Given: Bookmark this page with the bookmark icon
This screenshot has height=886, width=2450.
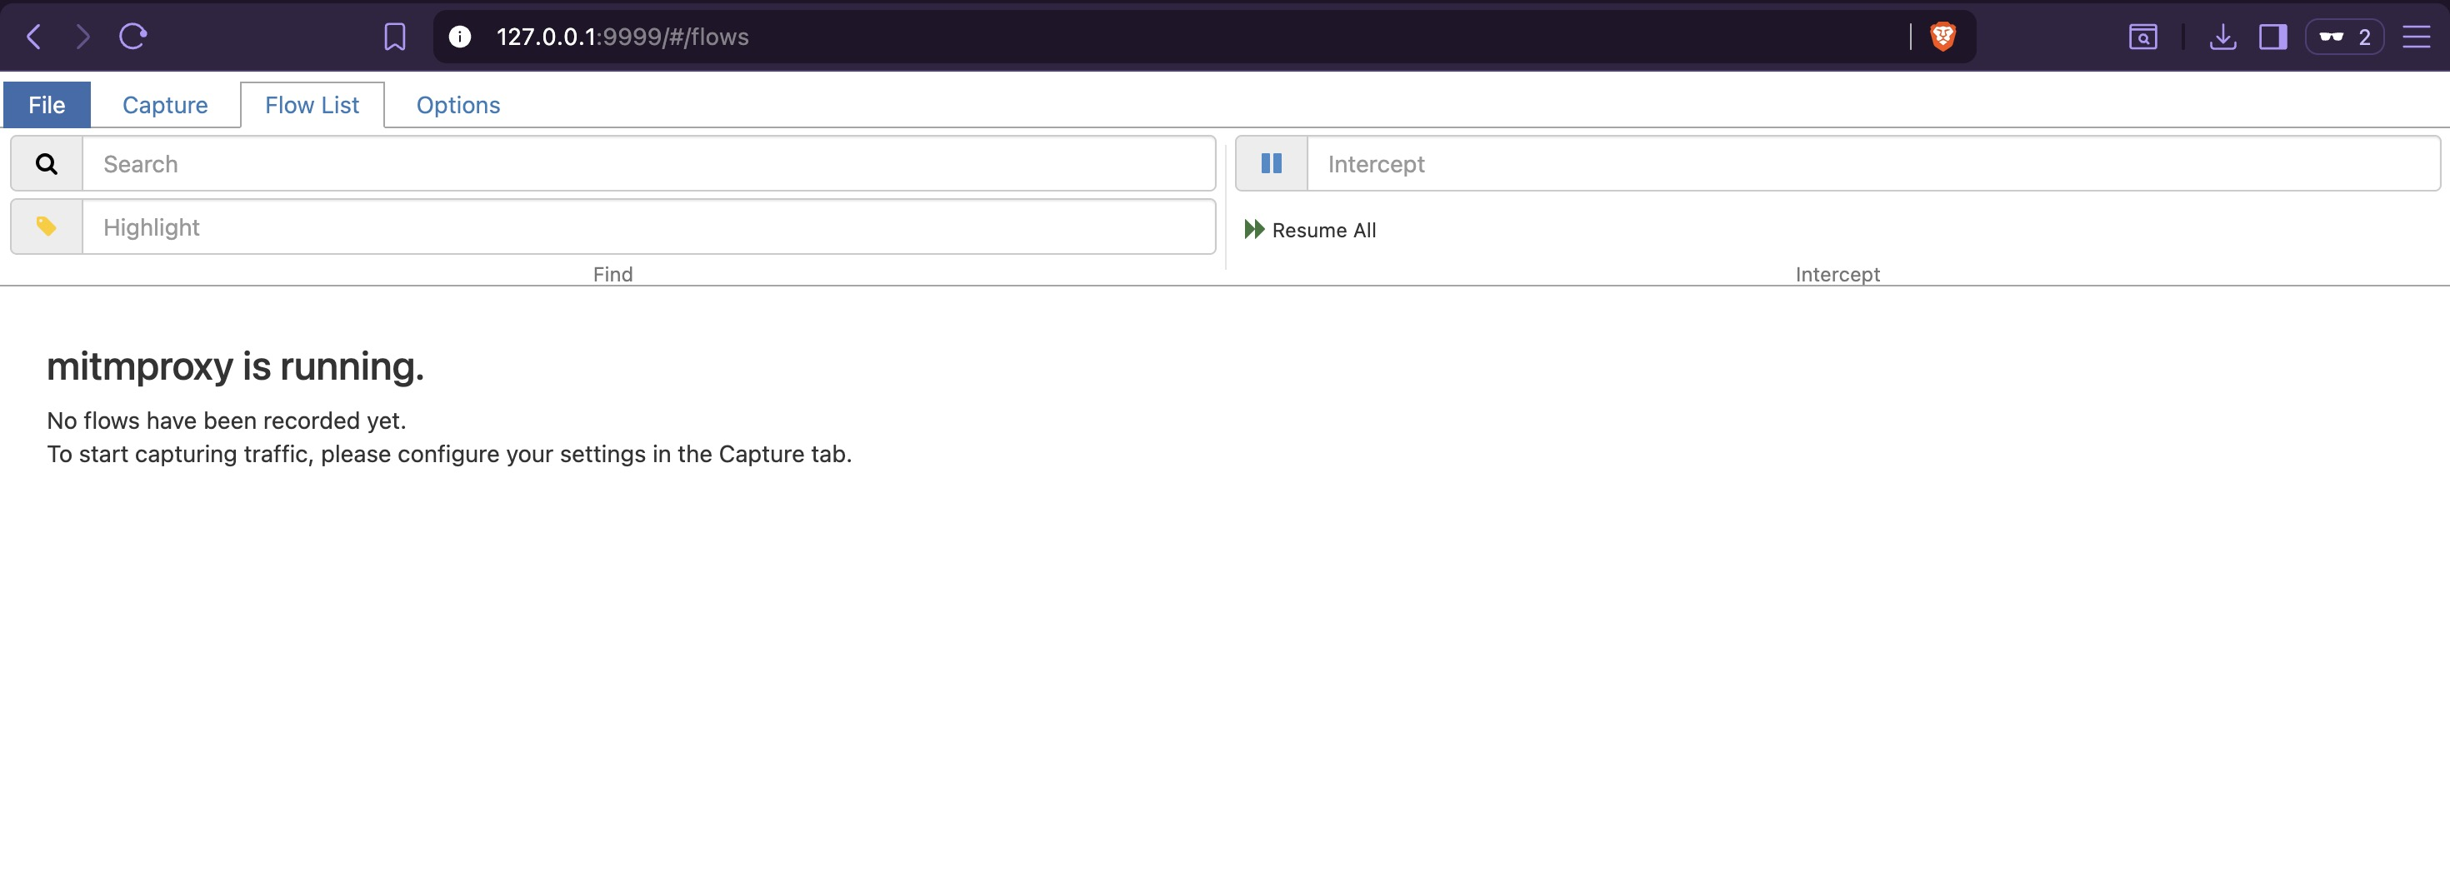Looking at the screenshot, I should [x=395, y=37].
